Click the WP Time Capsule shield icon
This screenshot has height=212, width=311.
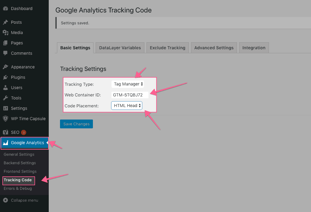click(5, 119)
